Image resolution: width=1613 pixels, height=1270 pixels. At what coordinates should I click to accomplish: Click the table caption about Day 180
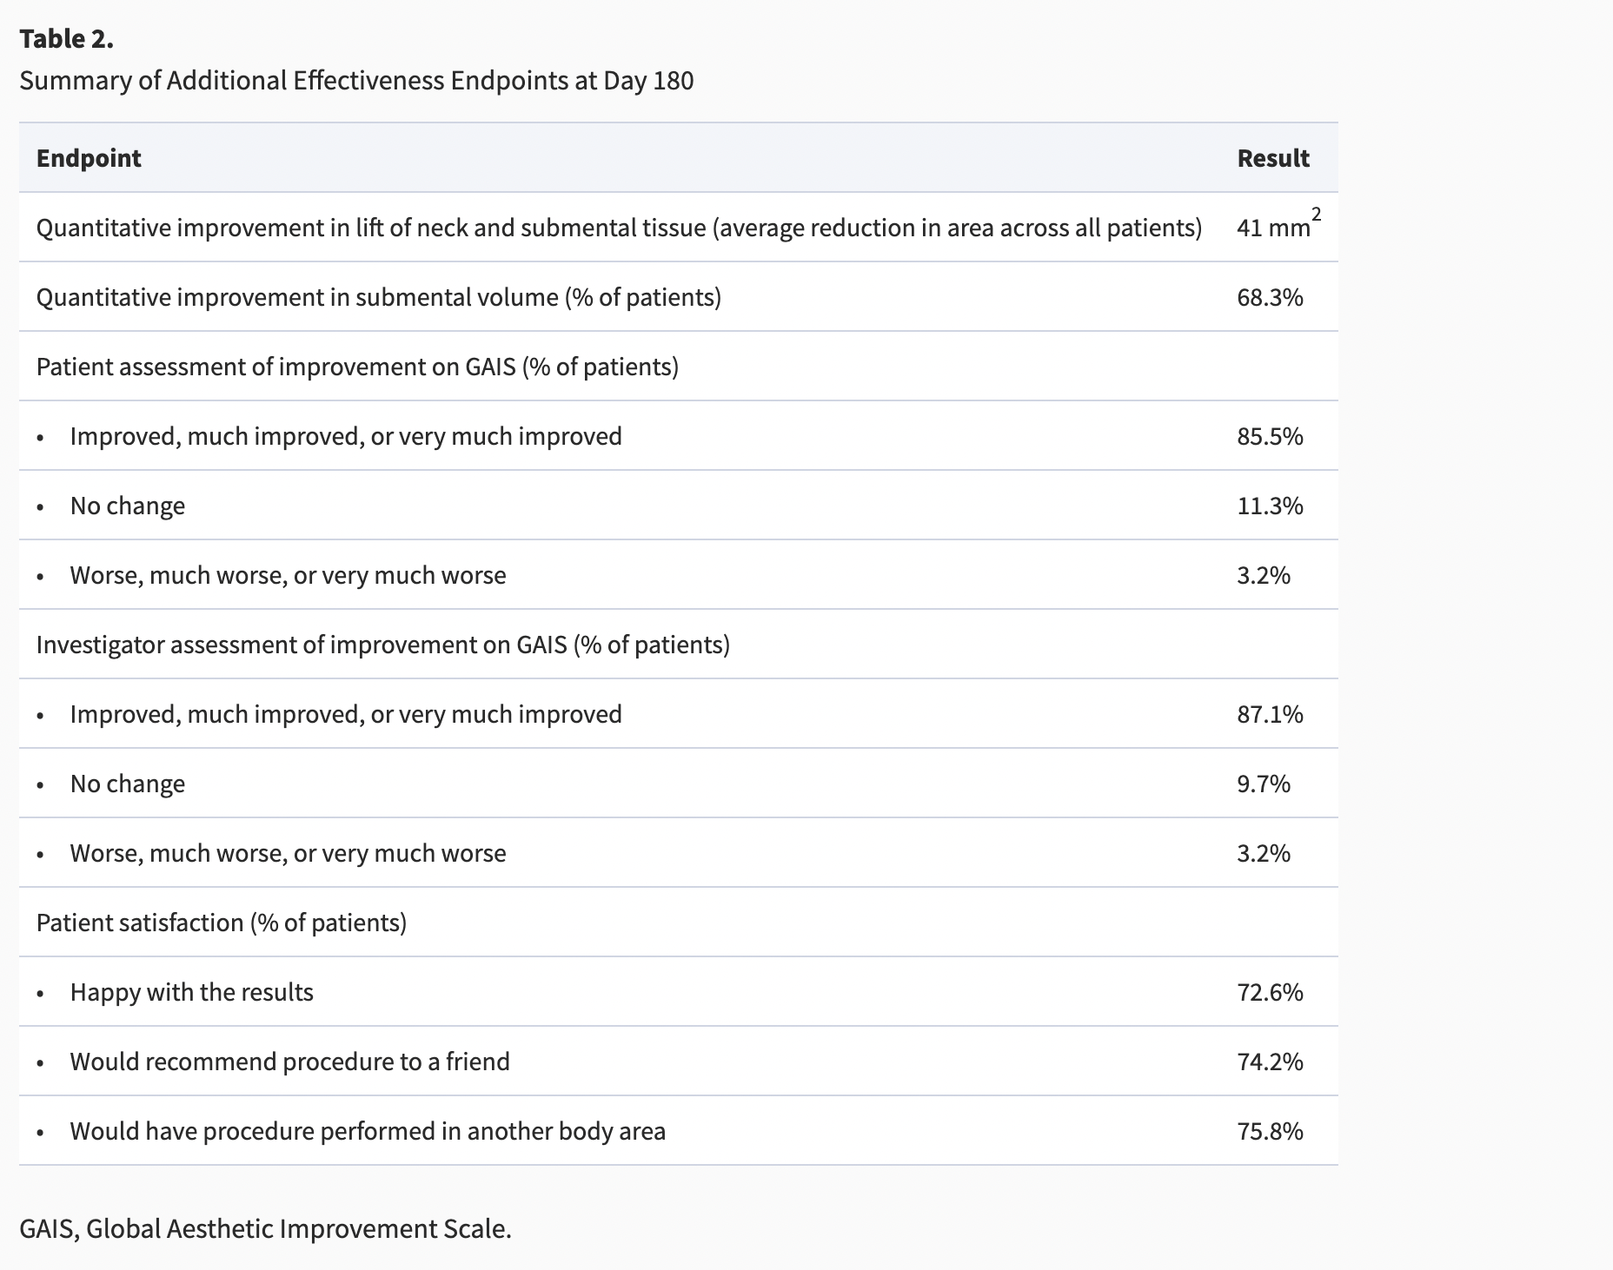pyautogui.click(x=356, y=81)
